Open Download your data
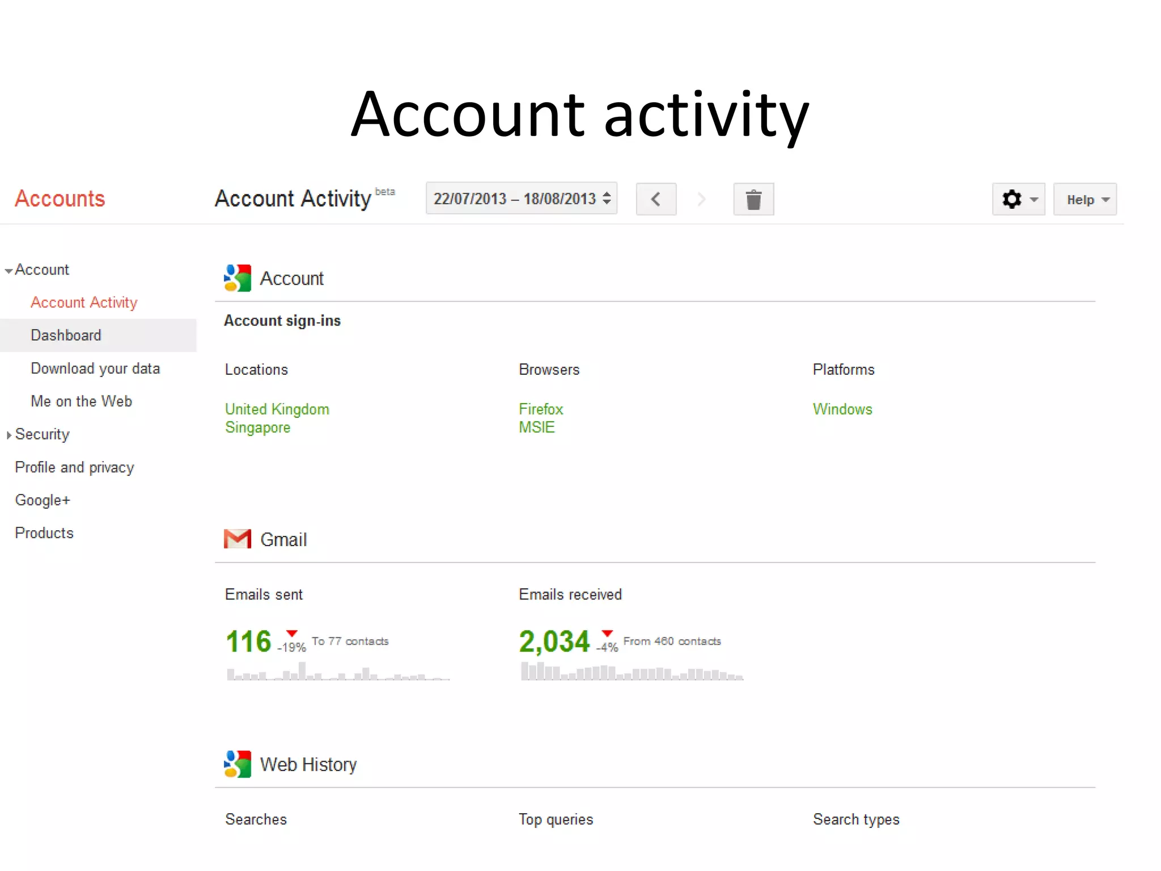The height and width of the screenshot is (871, 1161). click(95, 369)
